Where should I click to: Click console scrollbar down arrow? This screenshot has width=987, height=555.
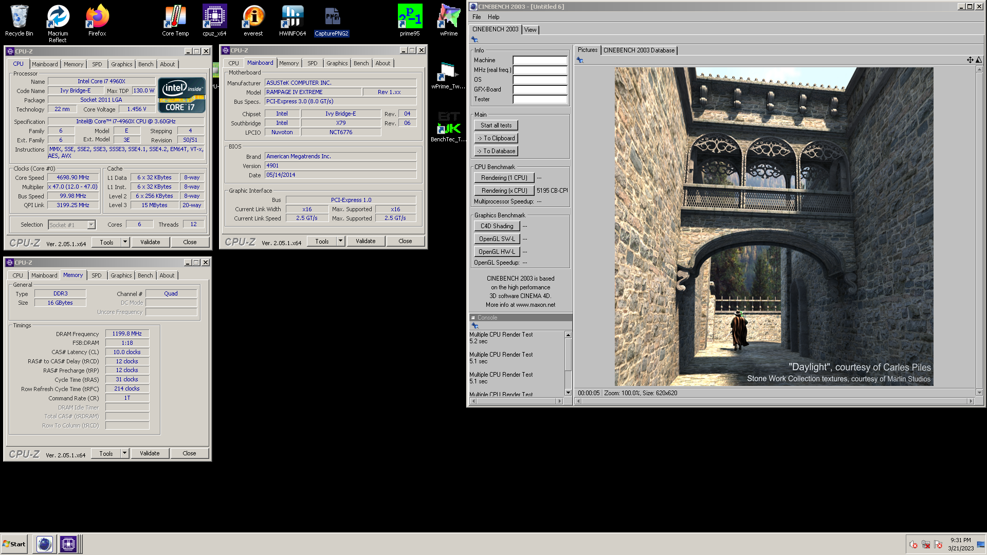(568, 393)
